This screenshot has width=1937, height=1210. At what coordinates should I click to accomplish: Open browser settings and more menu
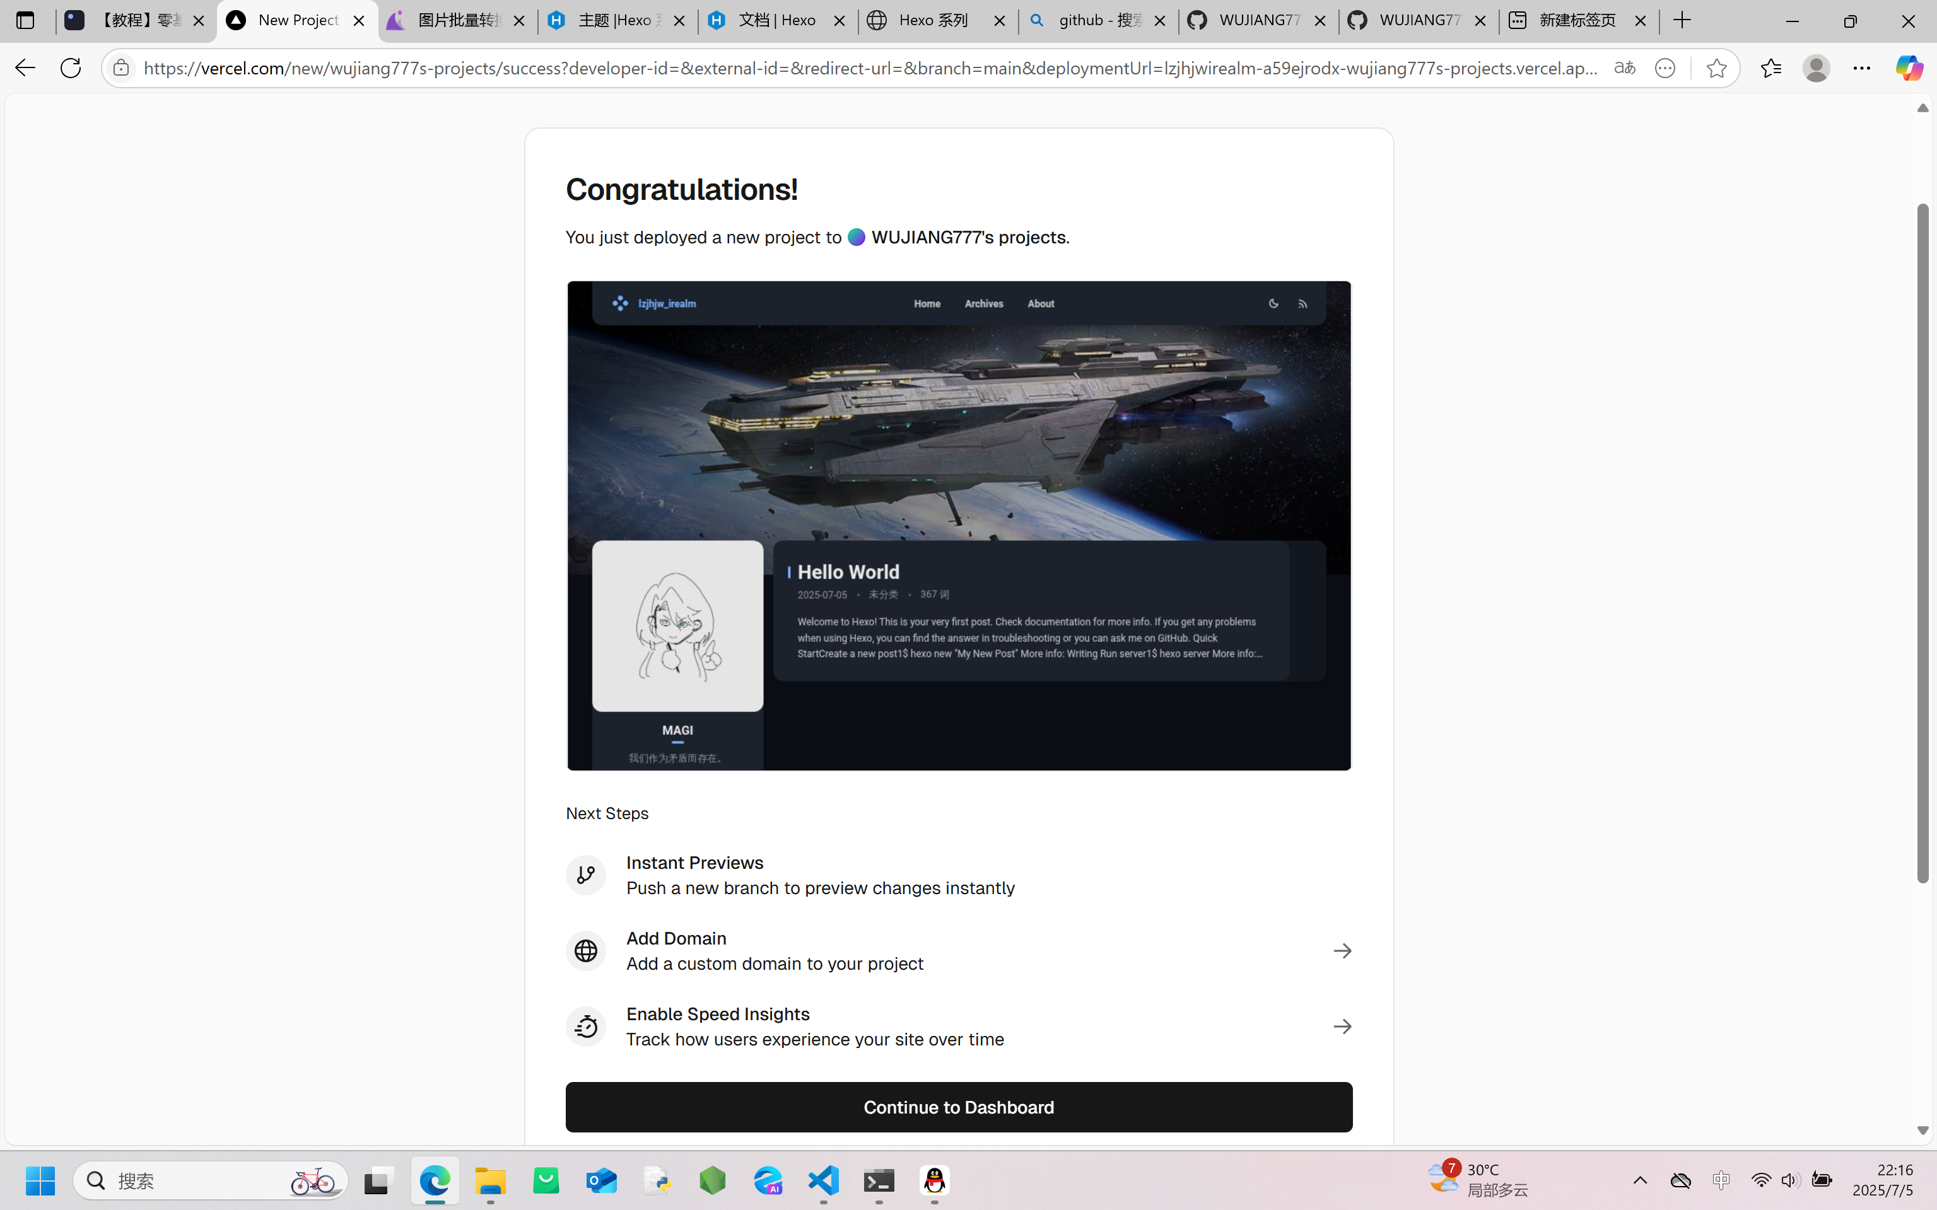tap(1862, 68)
